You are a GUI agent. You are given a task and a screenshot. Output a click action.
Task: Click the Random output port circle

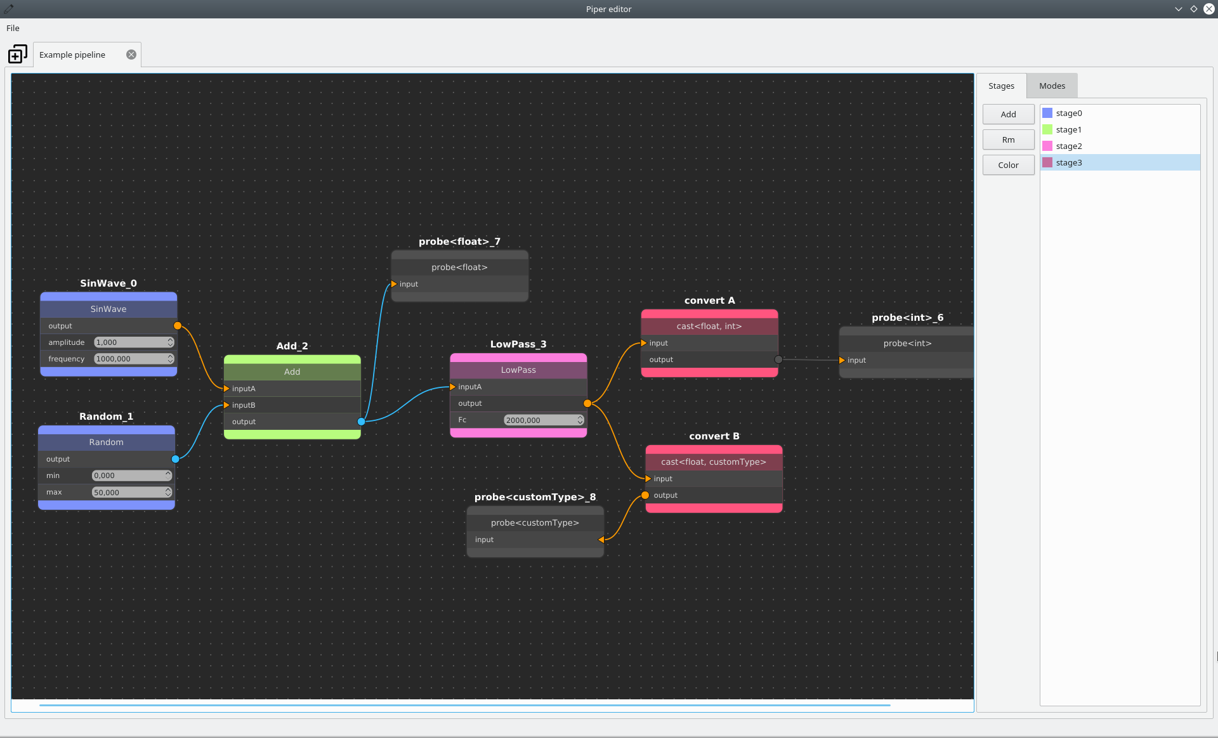[x=175, y=459]
